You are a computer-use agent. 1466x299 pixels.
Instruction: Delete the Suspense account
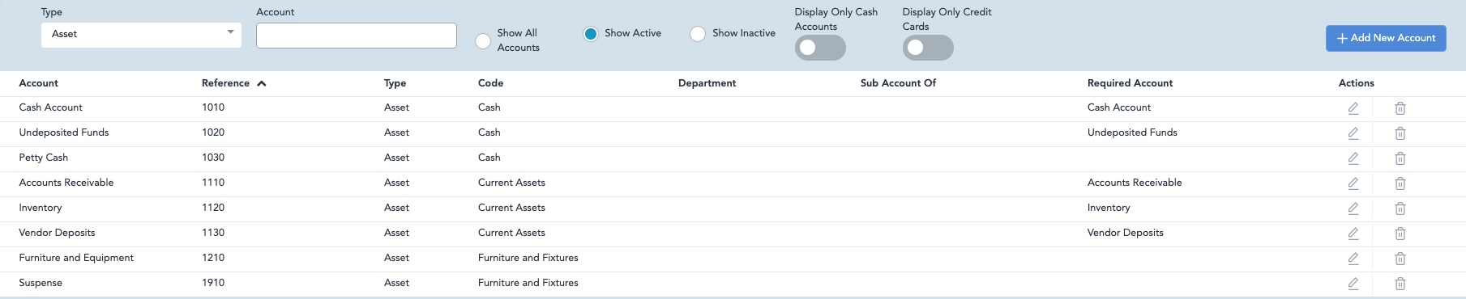(x=1400, y=284)
